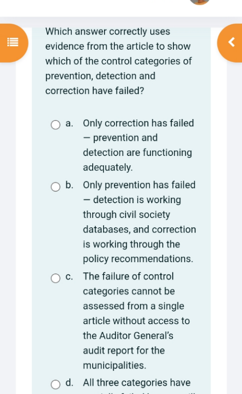Viewport: 242px width, 394px height.
Task: Click the 'd.' option letter label
Action: [x=70, y=383]
